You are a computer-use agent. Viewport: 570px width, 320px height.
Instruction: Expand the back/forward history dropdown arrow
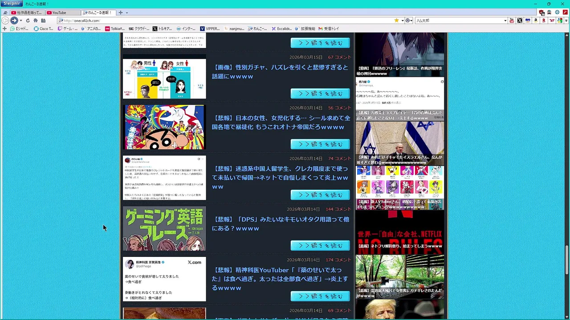(20, 20)
